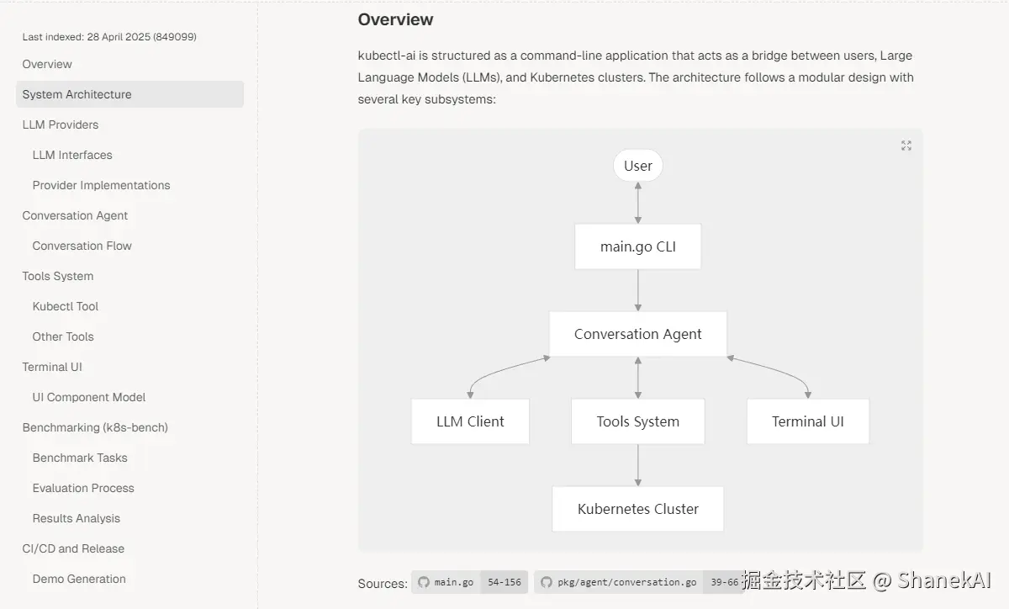Screen dimensions: 1009x609
Task: Go to Terminal UI section
Action: [52, 367]
